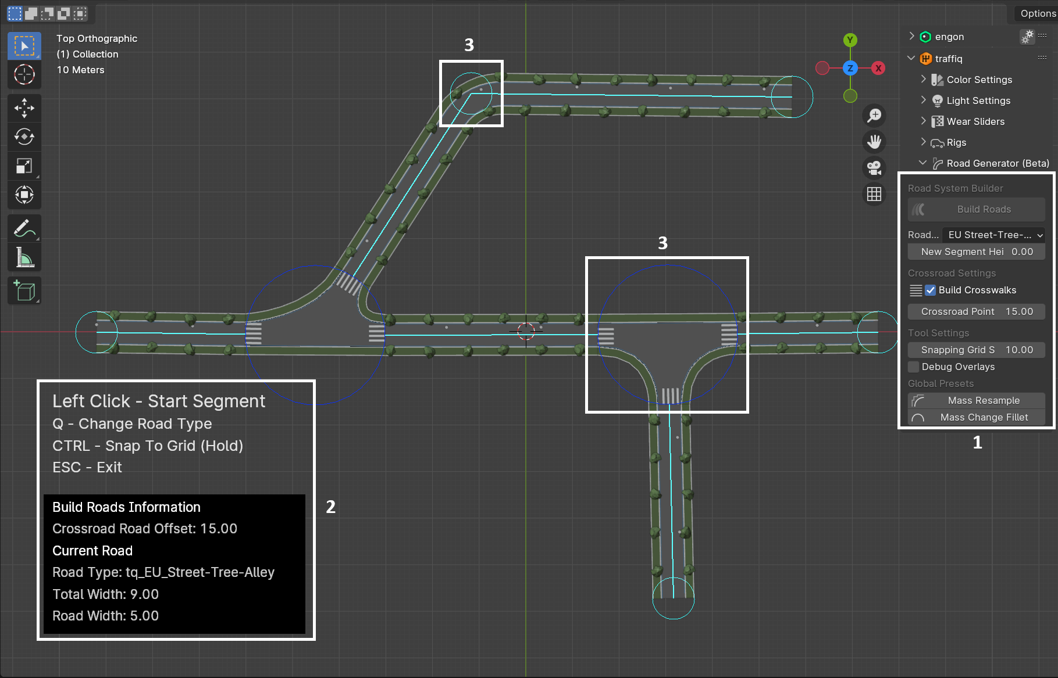Select the Move tool

pyautogui.click(x=24, y=108)
